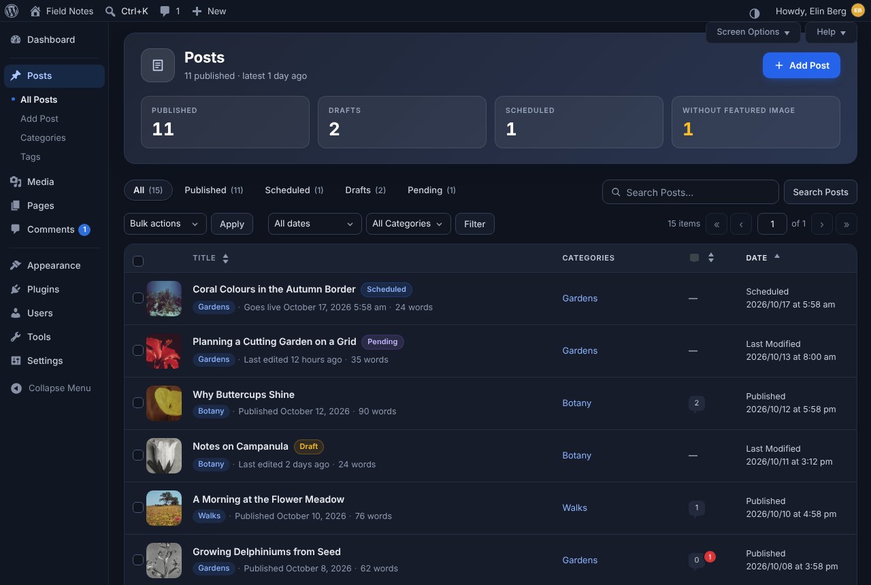Open the Media icon in the sidebar
Viewport: 871px width, 585px height.
coord(16,182)
